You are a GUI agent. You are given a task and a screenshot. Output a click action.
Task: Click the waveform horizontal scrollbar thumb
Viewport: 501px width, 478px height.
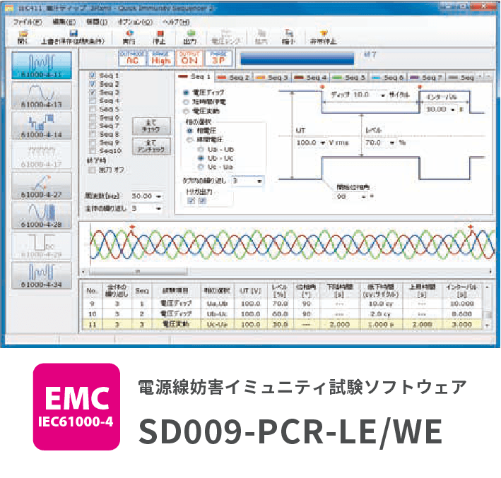tap(138, 272)
